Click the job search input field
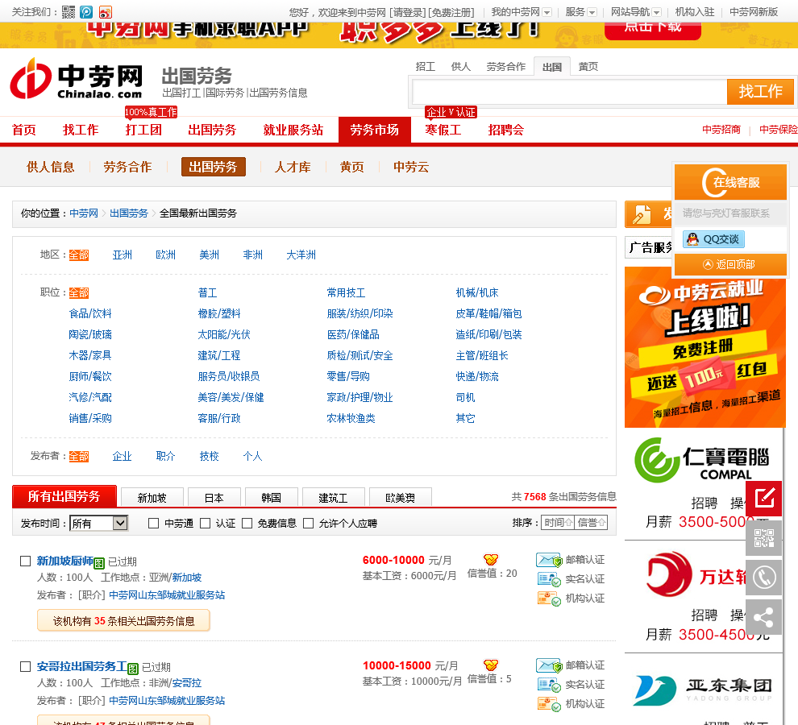 click(x=569, y=92)
